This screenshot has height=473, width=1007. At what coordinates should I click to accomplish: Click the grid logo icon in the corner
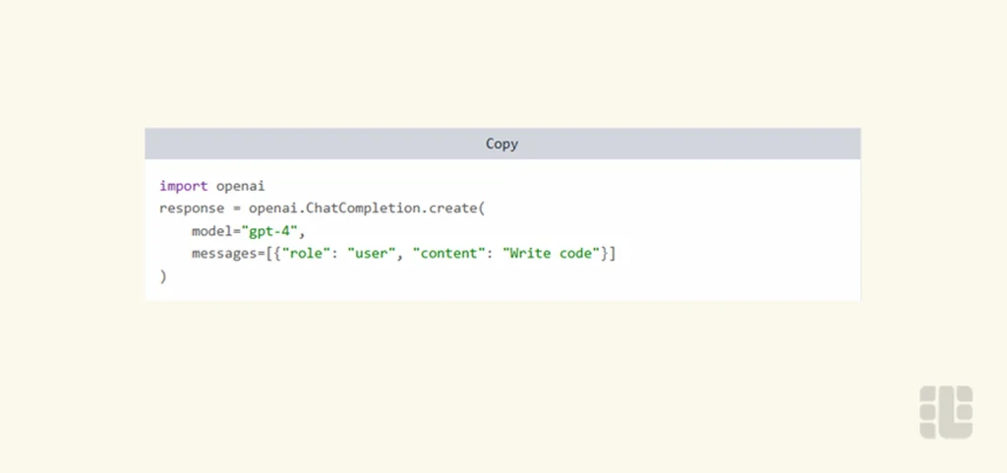click(946, 412)
